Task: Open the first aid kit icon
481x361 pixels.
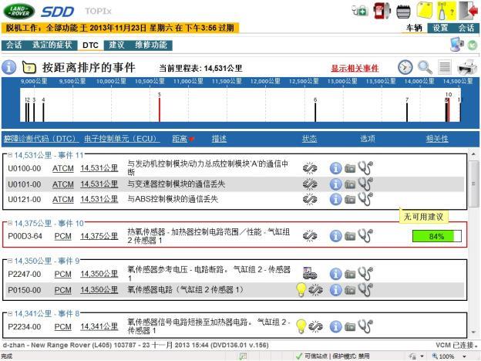Action: (360, 11)
